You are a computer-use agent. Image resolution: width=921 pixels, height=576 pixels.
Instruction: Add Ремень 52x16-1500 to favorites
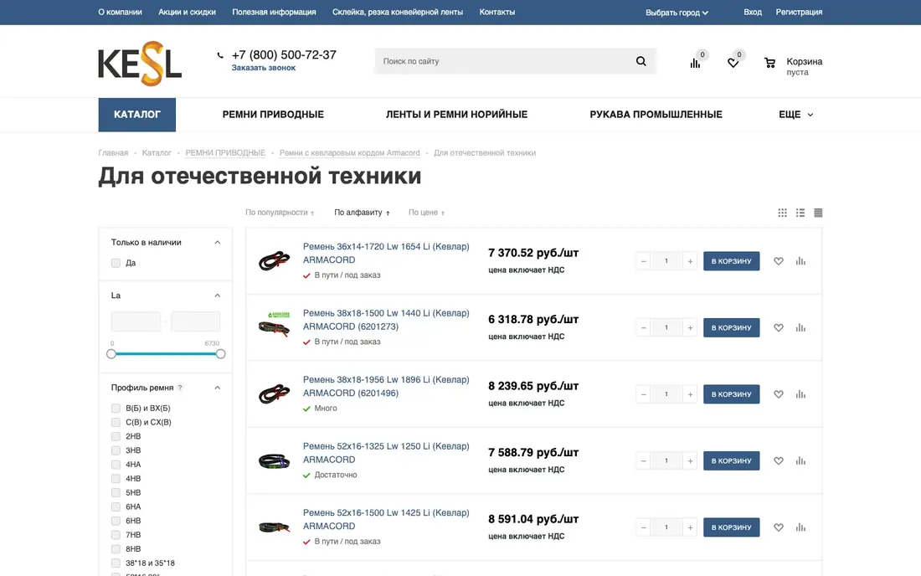[779, 527]
